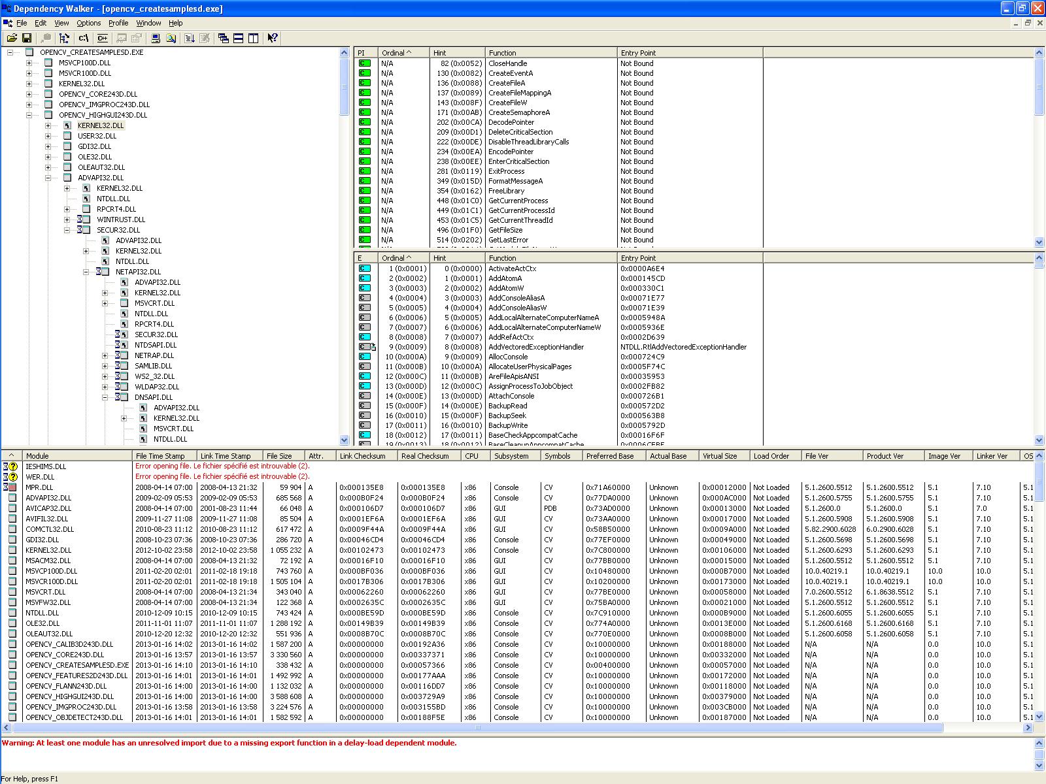Sort module list by File Size column
The image size is (1046, 784).
[x=284, y=456]
